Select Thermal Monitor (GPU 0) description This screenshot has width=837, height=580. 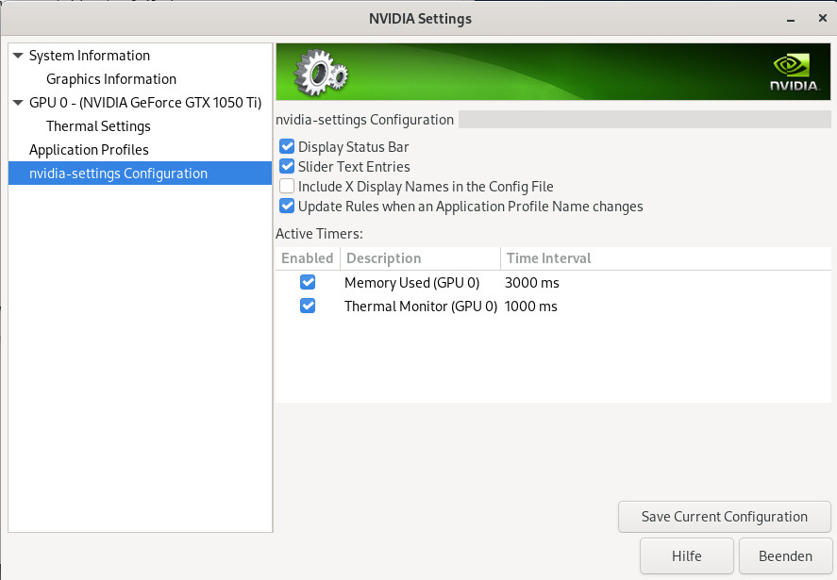pos(421,307)
